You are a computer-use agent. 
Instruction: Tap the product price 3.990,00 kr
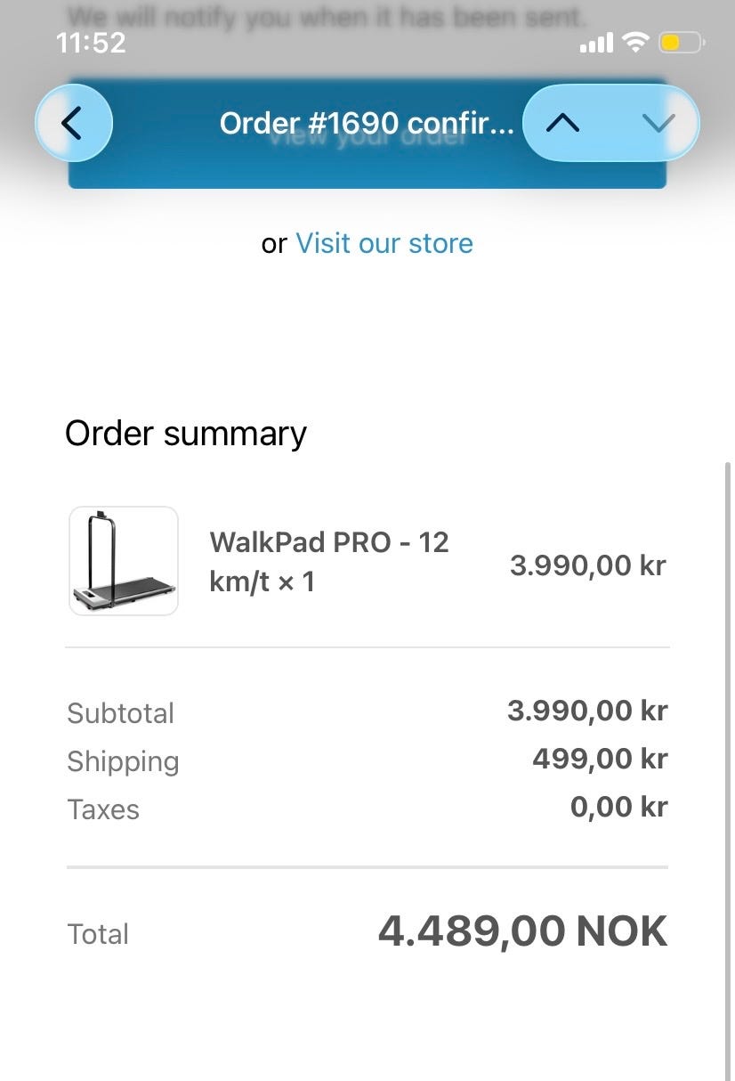pos(588,565)
